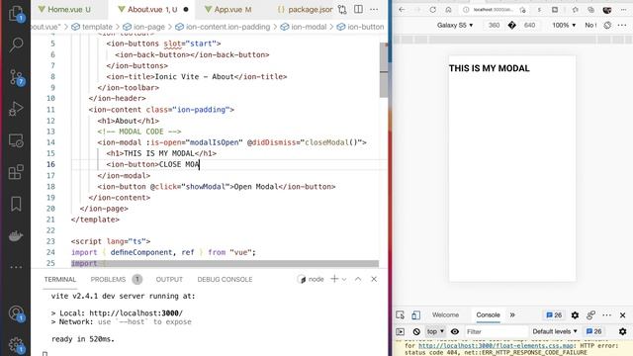Image resolution: width=633 pixels, height=356 pixels.
Task: Go to browser Home page
Action: (448, 10)
